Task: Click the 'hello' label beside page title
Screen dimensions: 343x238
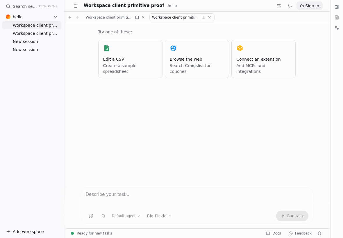Action: (172, 6)
